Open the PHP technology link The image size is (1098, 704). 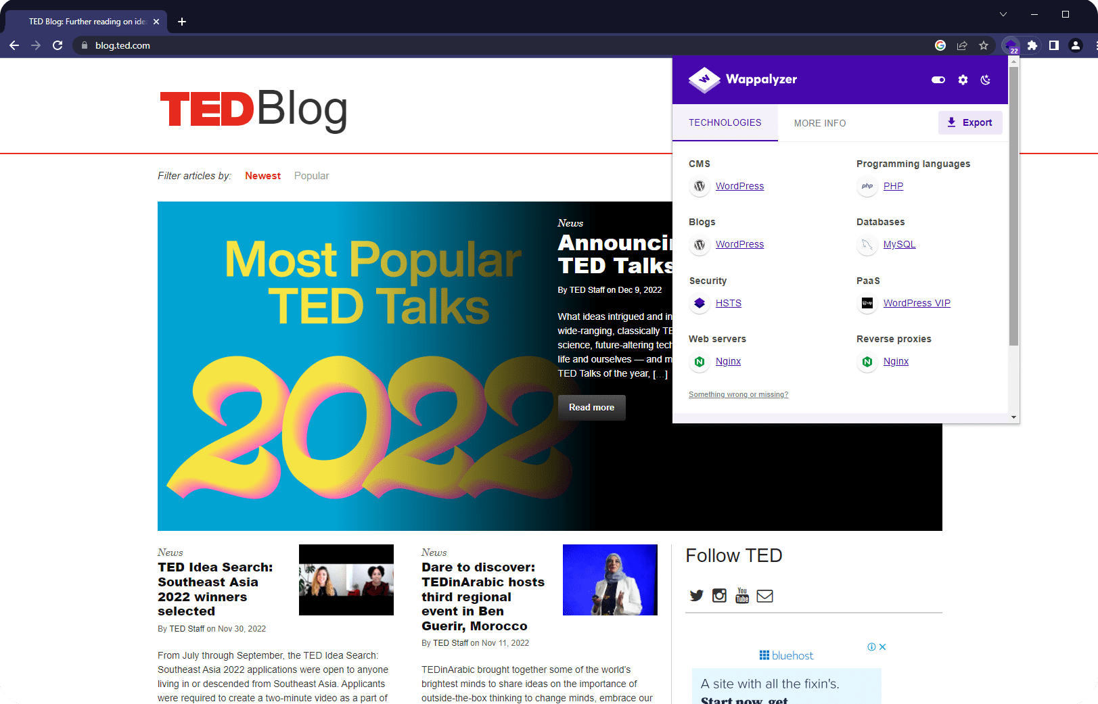[x=893, y=186]
